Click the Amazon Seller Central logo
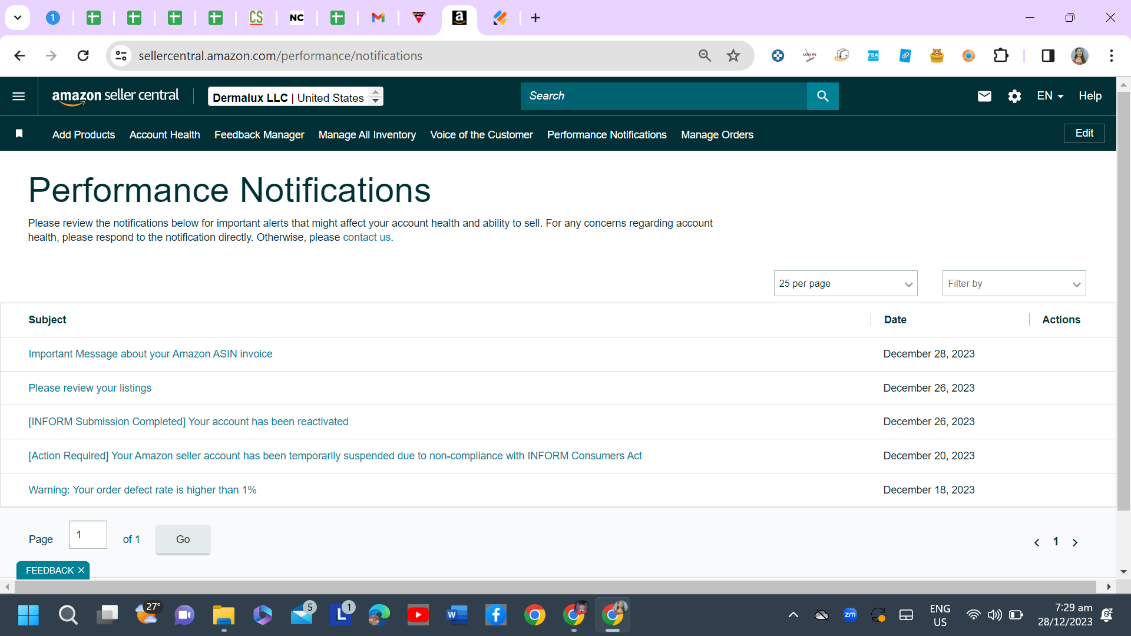This screenshot has width=1131, height=636. tap(115, 96)
